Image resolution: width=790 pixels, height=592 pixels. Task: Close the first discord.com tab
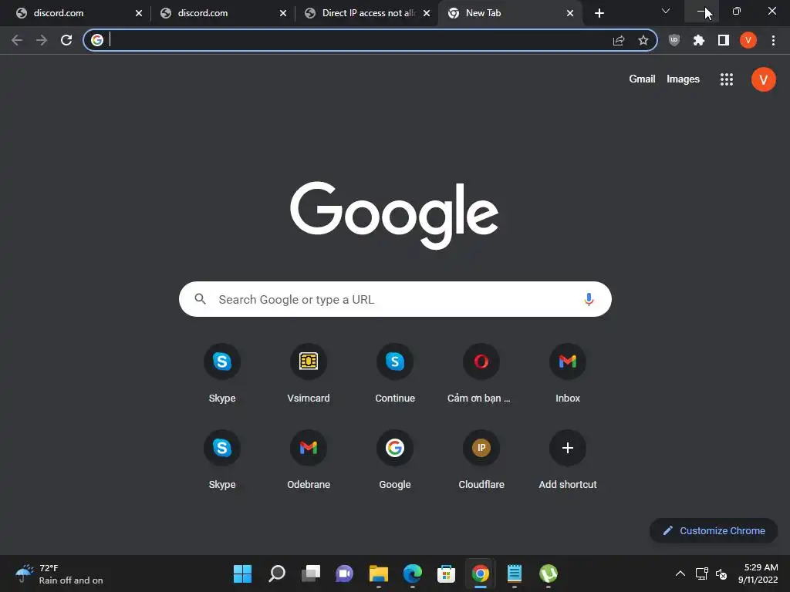[x=139, y=13]
